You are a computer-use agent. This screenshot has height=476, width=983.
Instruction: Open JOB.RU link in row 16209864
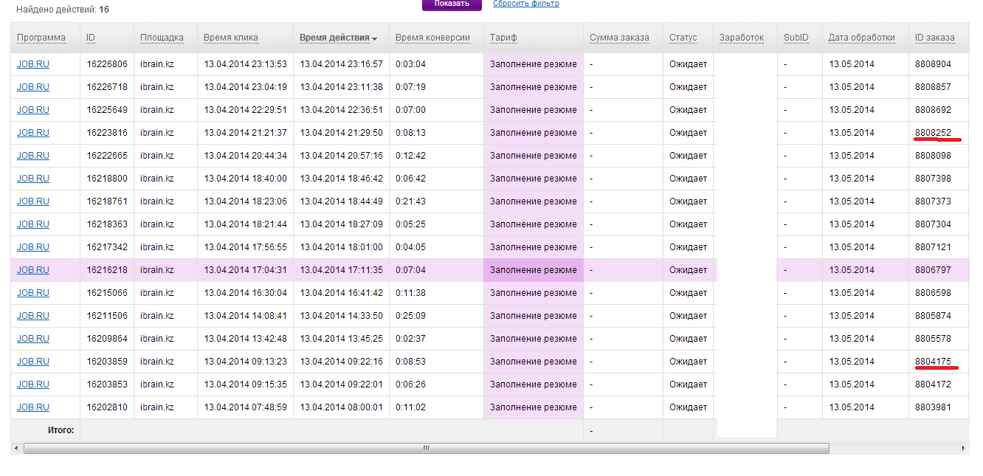33,339
